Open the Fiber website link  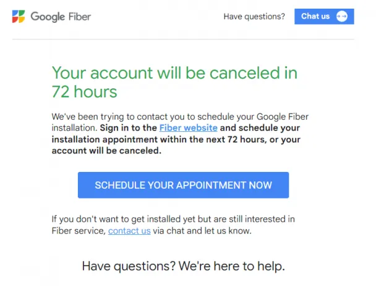pyautogui.click(x=188, y=128)
